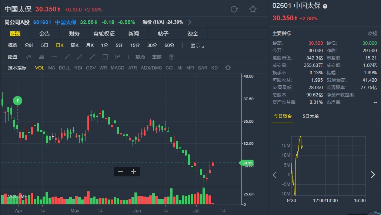This screenshot has width=381, height=215.
Task: Select the rectangle drawing tool
Action: [105, 57]
